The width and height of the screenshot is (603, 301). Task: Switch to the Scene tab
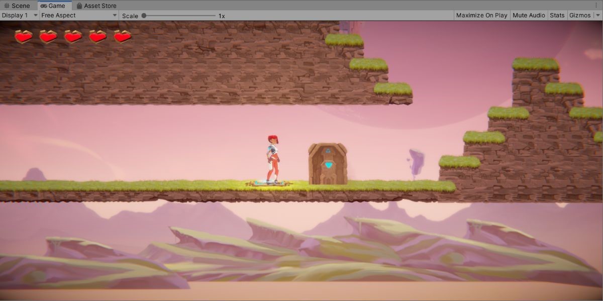17,6
